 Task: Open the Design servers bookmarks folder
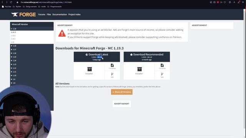point(30,7)
